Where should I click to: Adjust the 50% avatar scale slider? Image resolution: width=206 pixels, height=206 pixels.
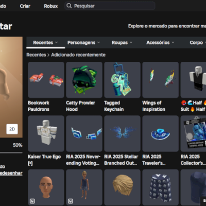tap(11, 152)
